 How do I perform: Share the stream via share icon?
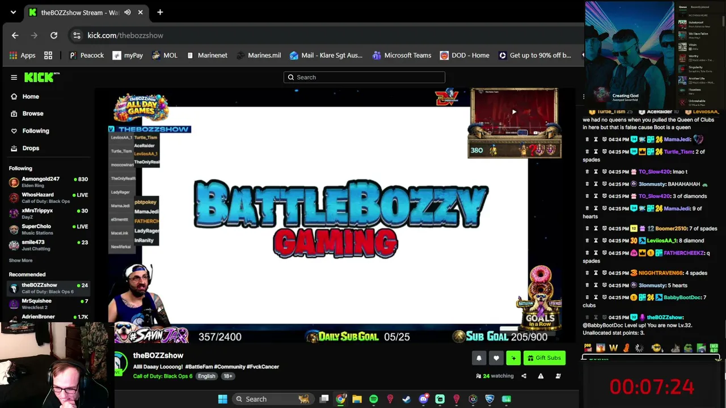click(x=524, y=376)
